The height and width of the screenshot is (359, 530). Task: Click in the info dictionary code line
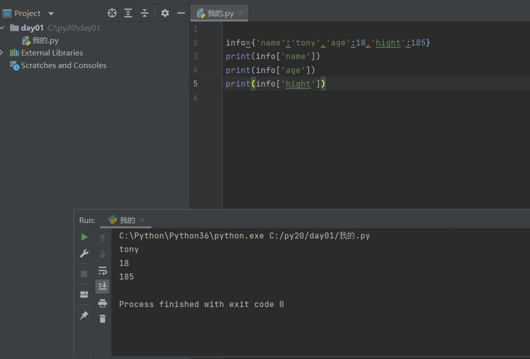tap(328, 42)
